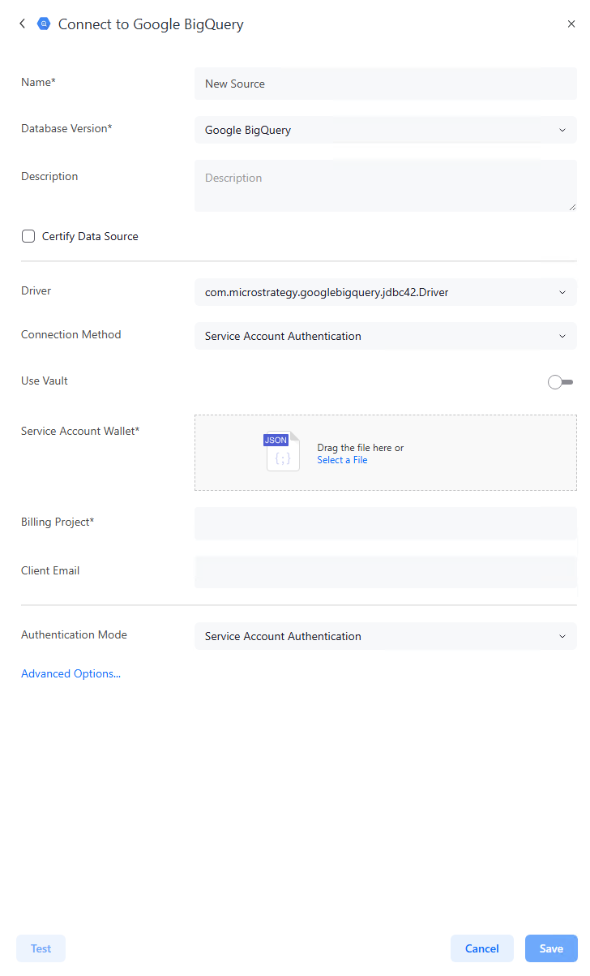This screenshot has width=590, height=976.
Task: Expand the Connection Method dropdown
Action: tap(386, 336)
